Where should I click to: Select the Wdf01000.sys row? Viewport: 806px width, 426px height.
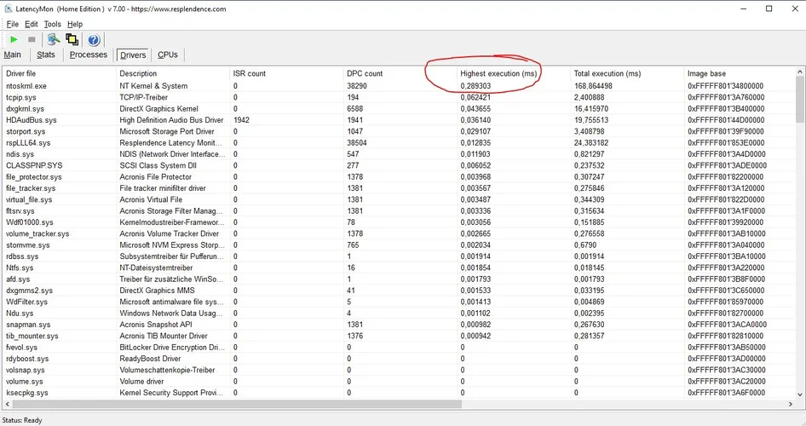399,222
